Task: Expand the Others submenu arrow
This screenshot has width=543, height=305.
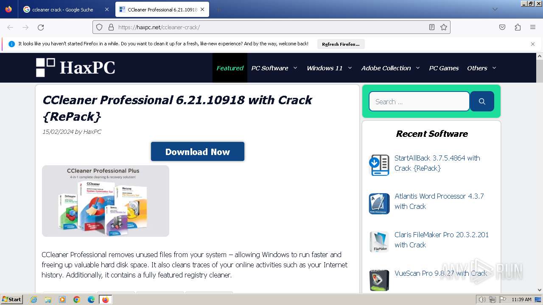Action: (494, 68)
